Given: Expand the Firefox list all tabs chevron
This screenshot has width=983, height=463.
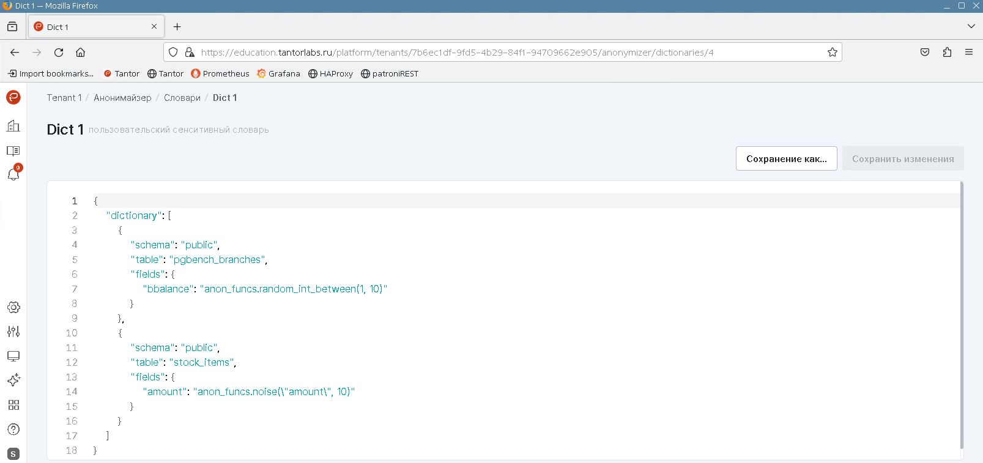Looking at the screenshot, I should pos(971,26).
